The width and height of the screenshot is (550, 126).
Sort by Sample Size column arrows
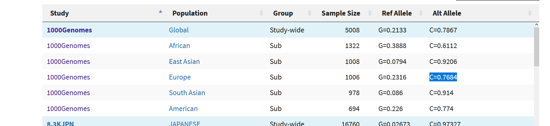(370, 13)
